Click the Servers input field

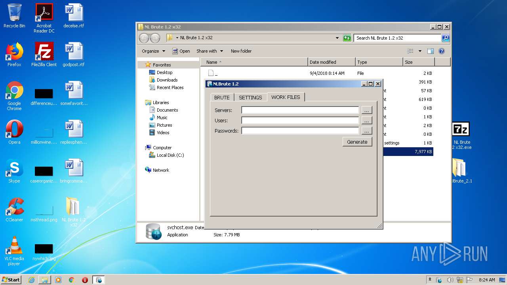(300, 110)
